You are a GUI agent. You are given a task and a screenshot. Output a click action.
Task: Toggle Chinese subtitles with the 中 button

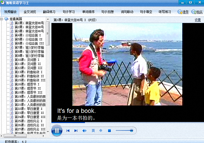coord(101,130)
